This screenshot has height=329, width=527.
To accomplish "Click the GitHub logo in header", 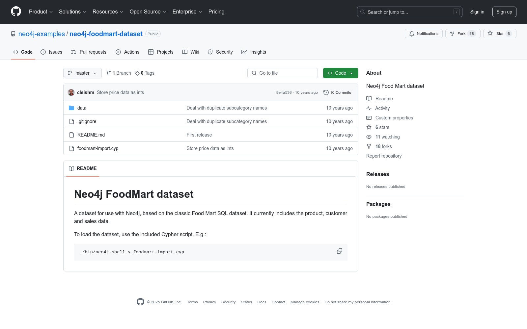I will coord(16,12).
